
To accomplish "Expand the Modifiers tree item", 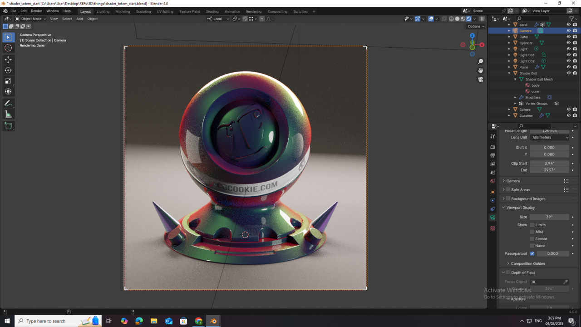I will click(x=515, y=98).
